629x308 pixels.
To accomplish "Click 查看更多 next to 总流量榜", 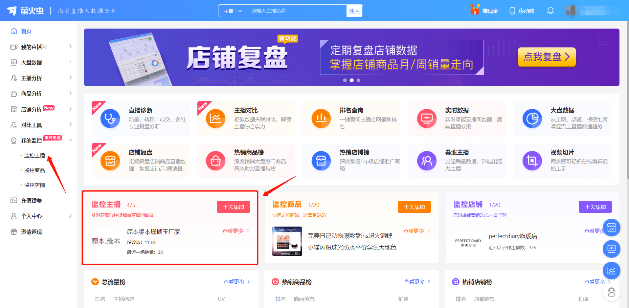I will tap(236, 282).
